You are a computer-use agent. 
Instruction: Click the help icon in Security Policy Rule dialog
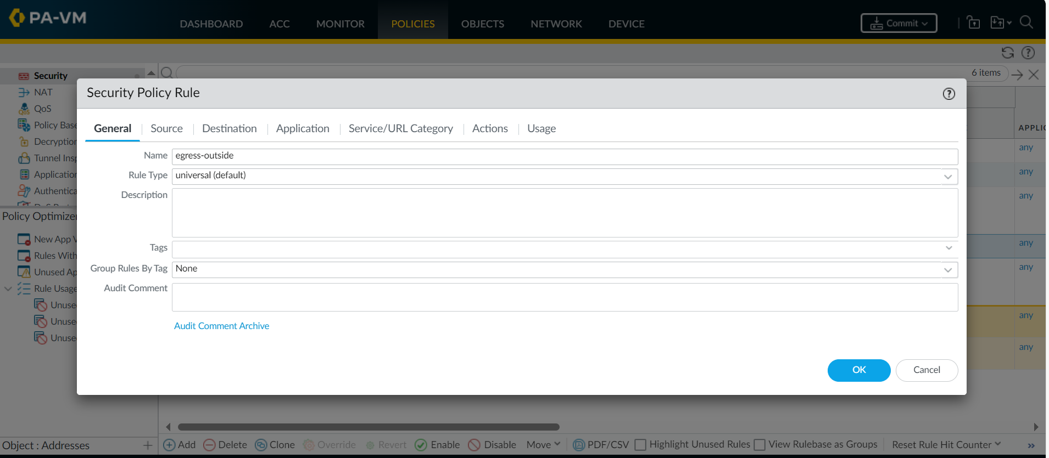coord(948,94)
